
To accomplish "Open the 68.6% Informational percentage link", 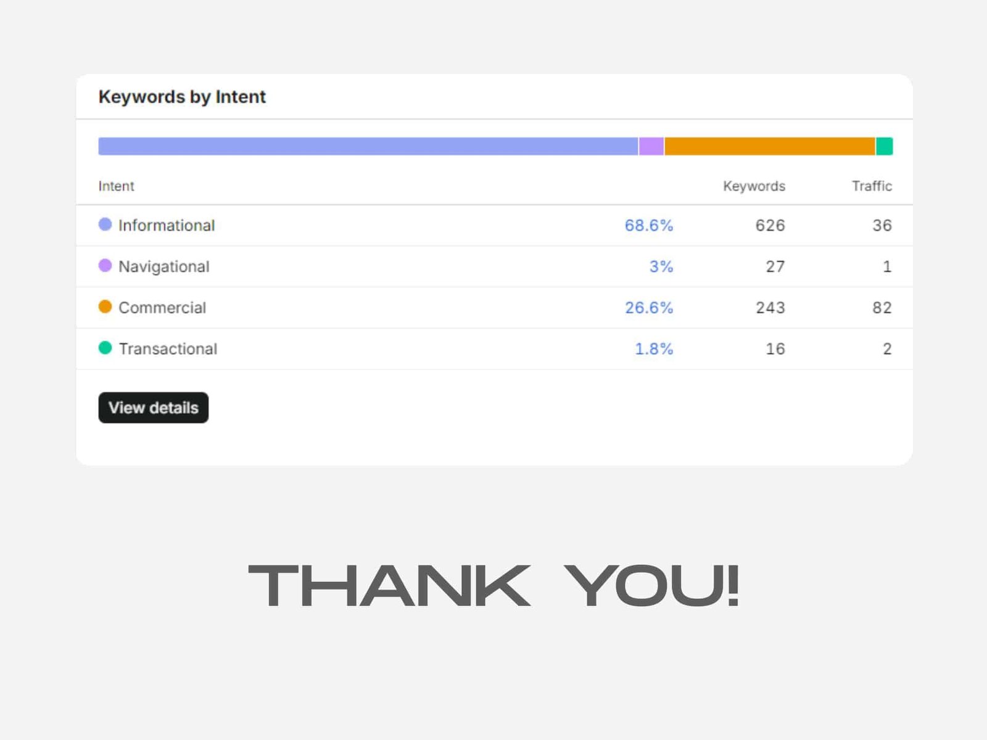I will click(649, 226).
